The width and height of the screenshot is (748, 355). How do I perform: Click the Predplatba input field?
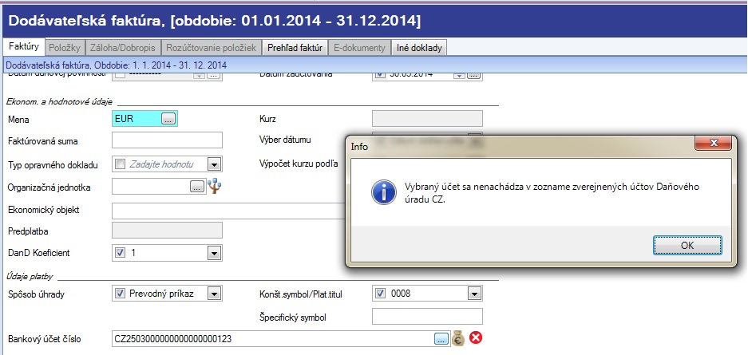tap(167, 231)
